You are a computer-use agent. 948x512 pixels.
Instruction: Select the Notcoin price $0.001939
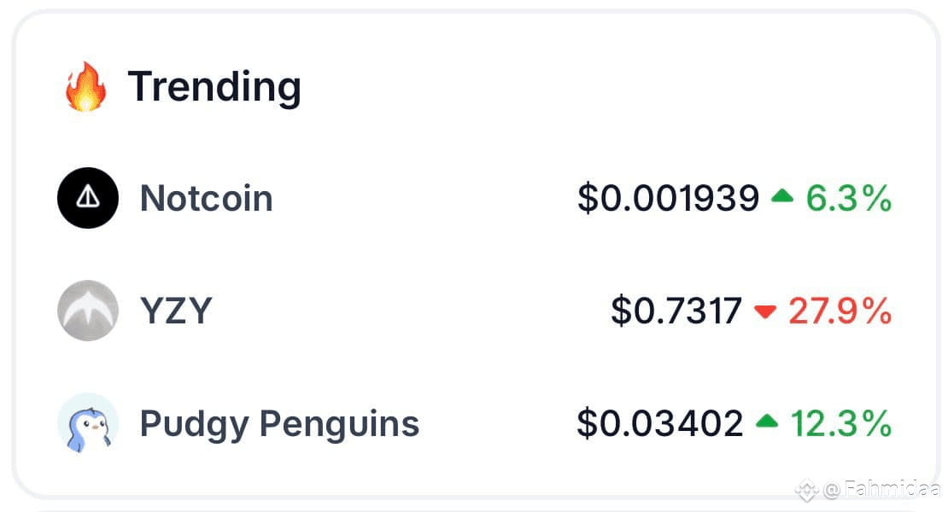(668, 198)
